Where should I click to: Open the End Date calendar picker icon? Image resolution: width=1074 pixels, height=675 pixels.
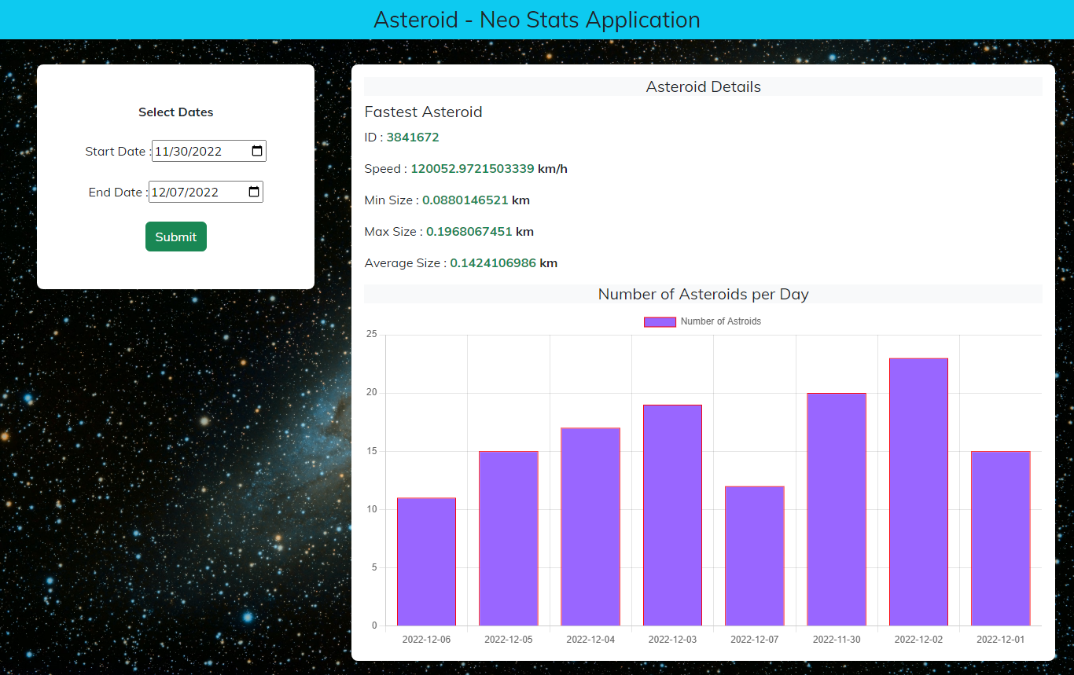(x=253, y=192)
